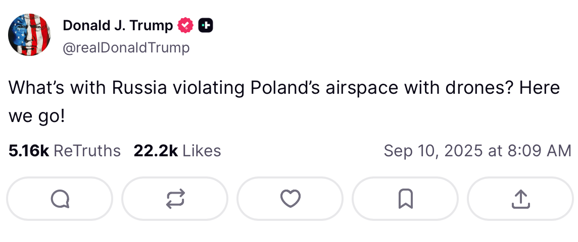Like the post with the heart icon

pyautogui.click(x=290, y=199)
